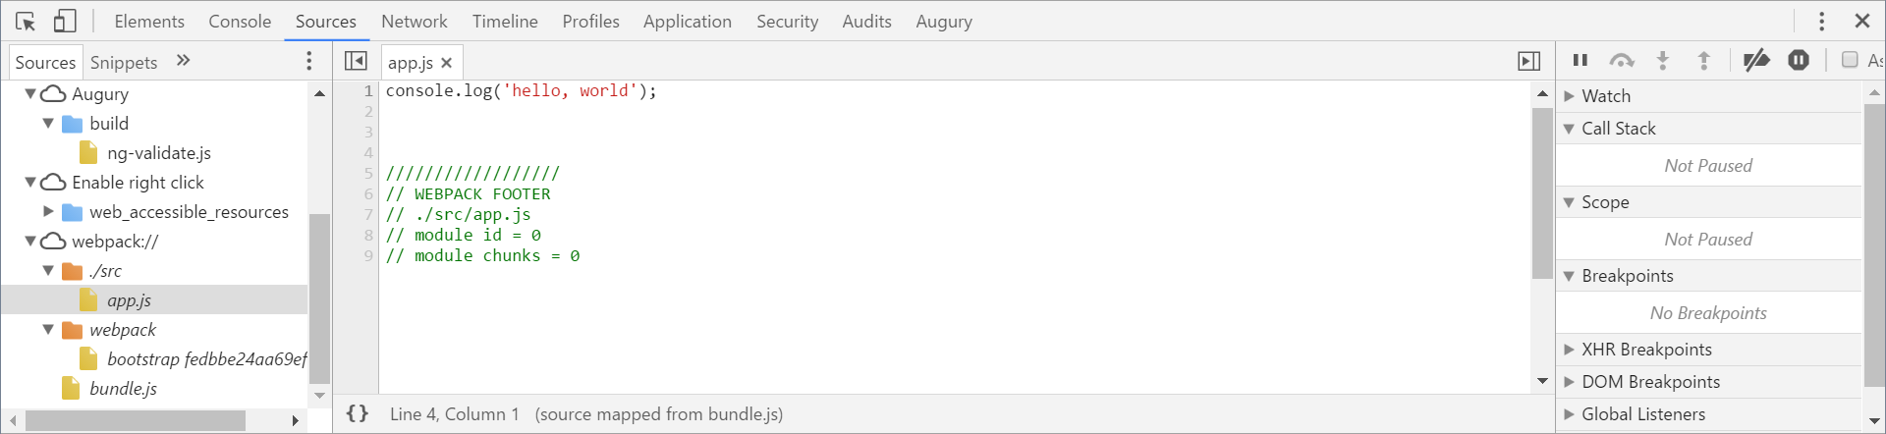The width and height of the screenshot is (1886, 434).
Task: Hide the debugger sidebar pane
Action: tap(1528, 61)
